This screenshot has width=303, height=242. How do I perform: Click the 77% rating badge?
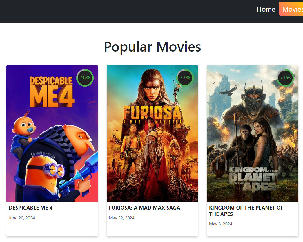coord(185,78)
